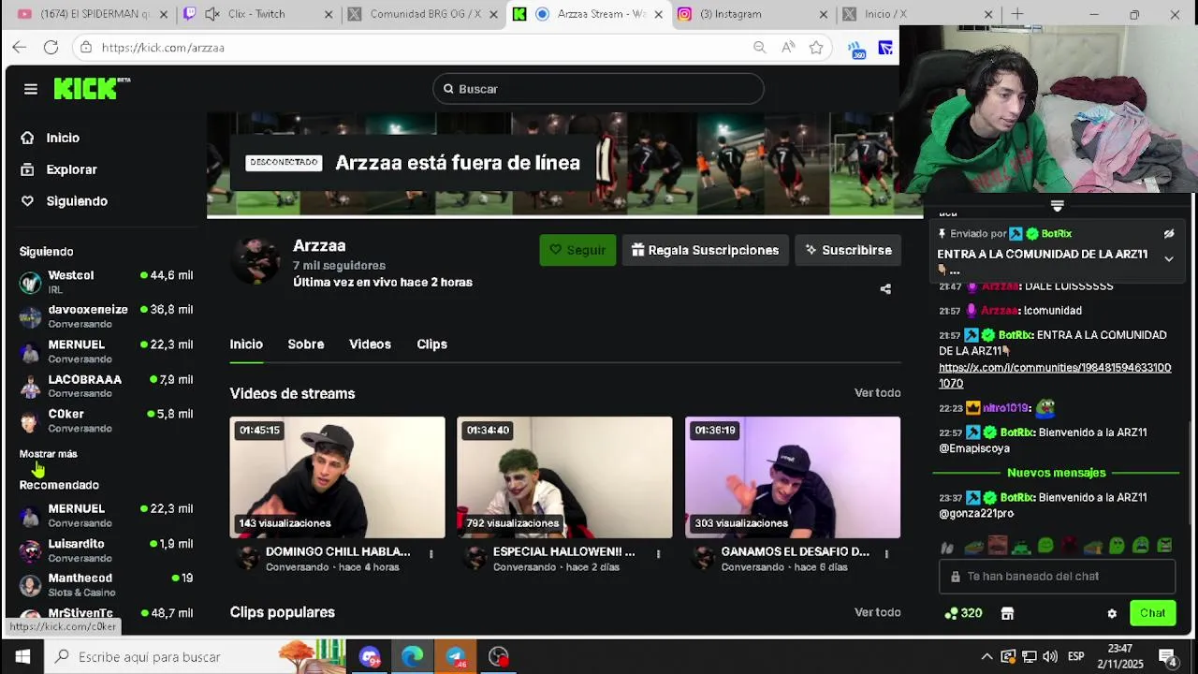
Task: Open zoom magnifier in address bar
Action: tap(759, 48)
